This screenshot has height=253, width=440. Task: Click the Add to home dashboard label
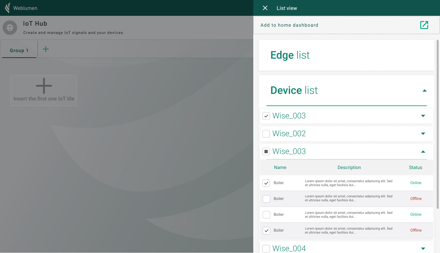click(x=289, y=25)
